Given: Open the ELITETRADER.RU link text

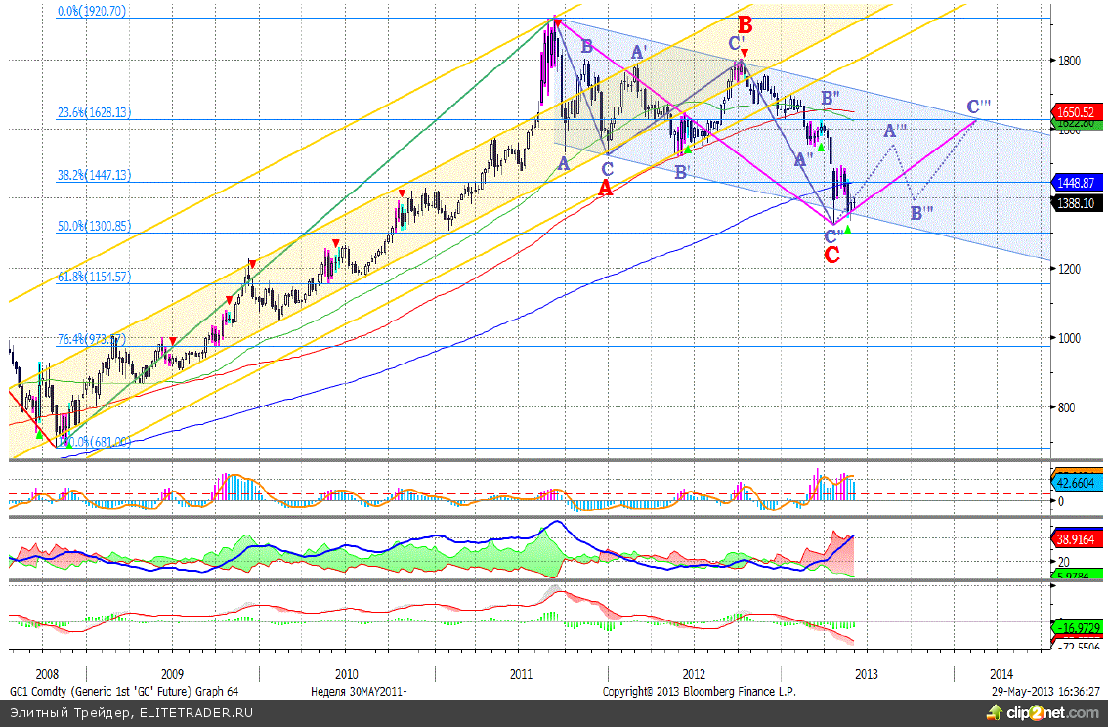Looking at the screenshot, I should pos(195,712).
